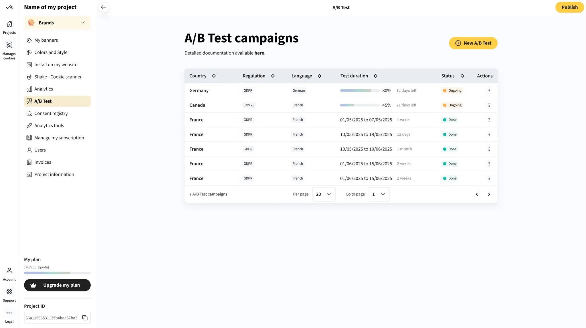Open My banners in sidebar
Image resolution: width=586 pixels, height=328 pixels.
click(57, 40)
